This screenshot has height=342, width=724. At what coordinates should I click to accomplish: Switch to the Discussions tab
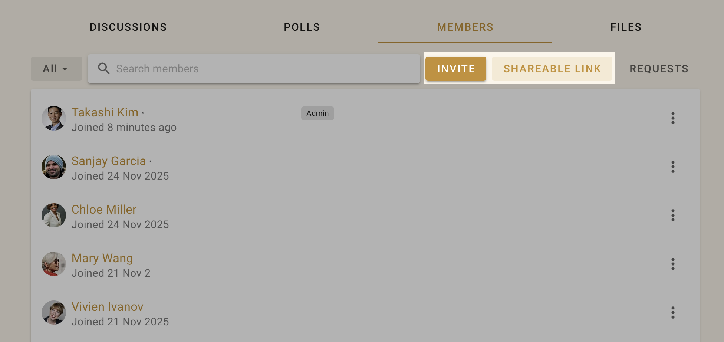point(128,27)
